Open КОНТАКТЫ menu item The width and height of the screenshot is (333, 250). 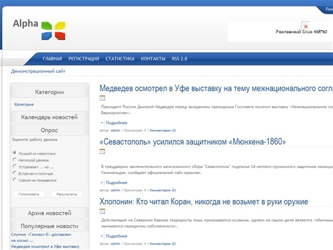(153, 59)
